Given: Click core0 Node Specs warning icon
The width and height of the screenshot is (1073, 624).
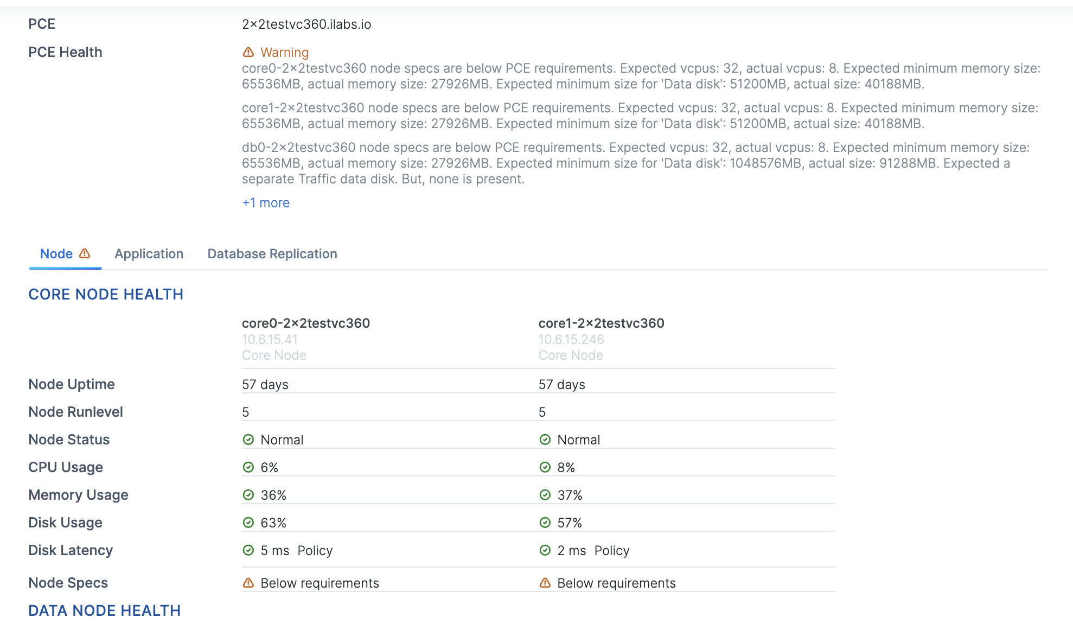Looking at the screenshot, I should [248, 583].
